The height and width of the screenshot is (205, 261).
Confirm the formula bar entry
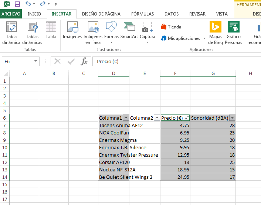point(71,62)
